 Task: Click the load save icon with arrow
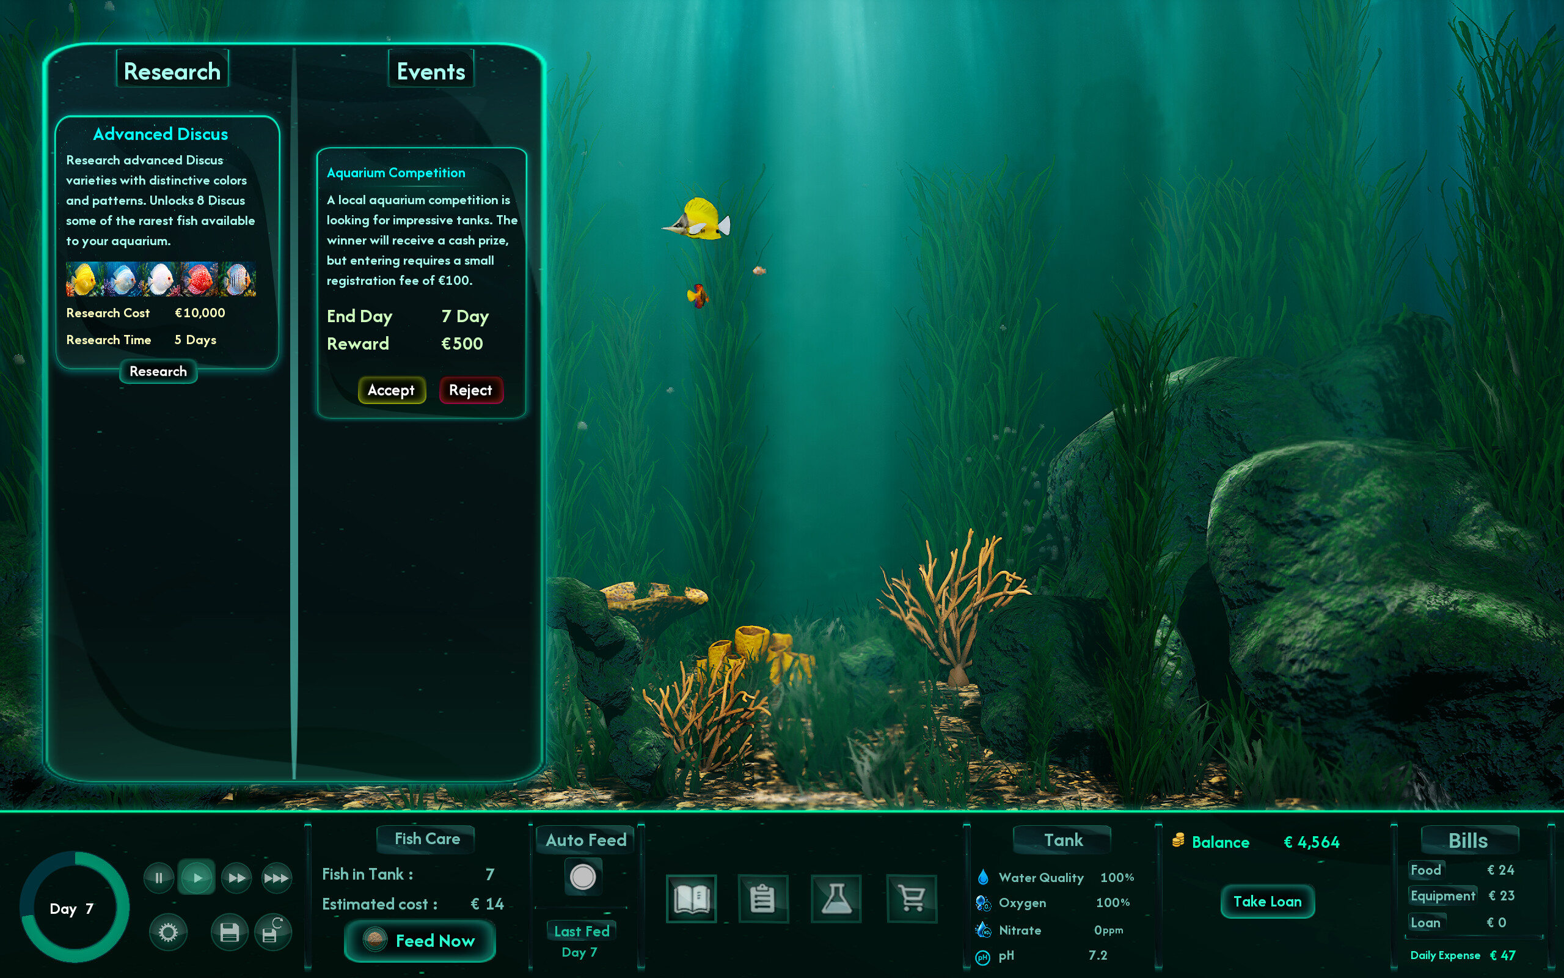[272, 932]
